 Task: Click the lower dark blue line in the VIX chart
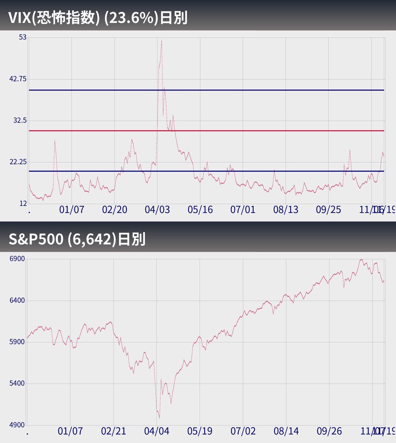click(x=206, y=171)
